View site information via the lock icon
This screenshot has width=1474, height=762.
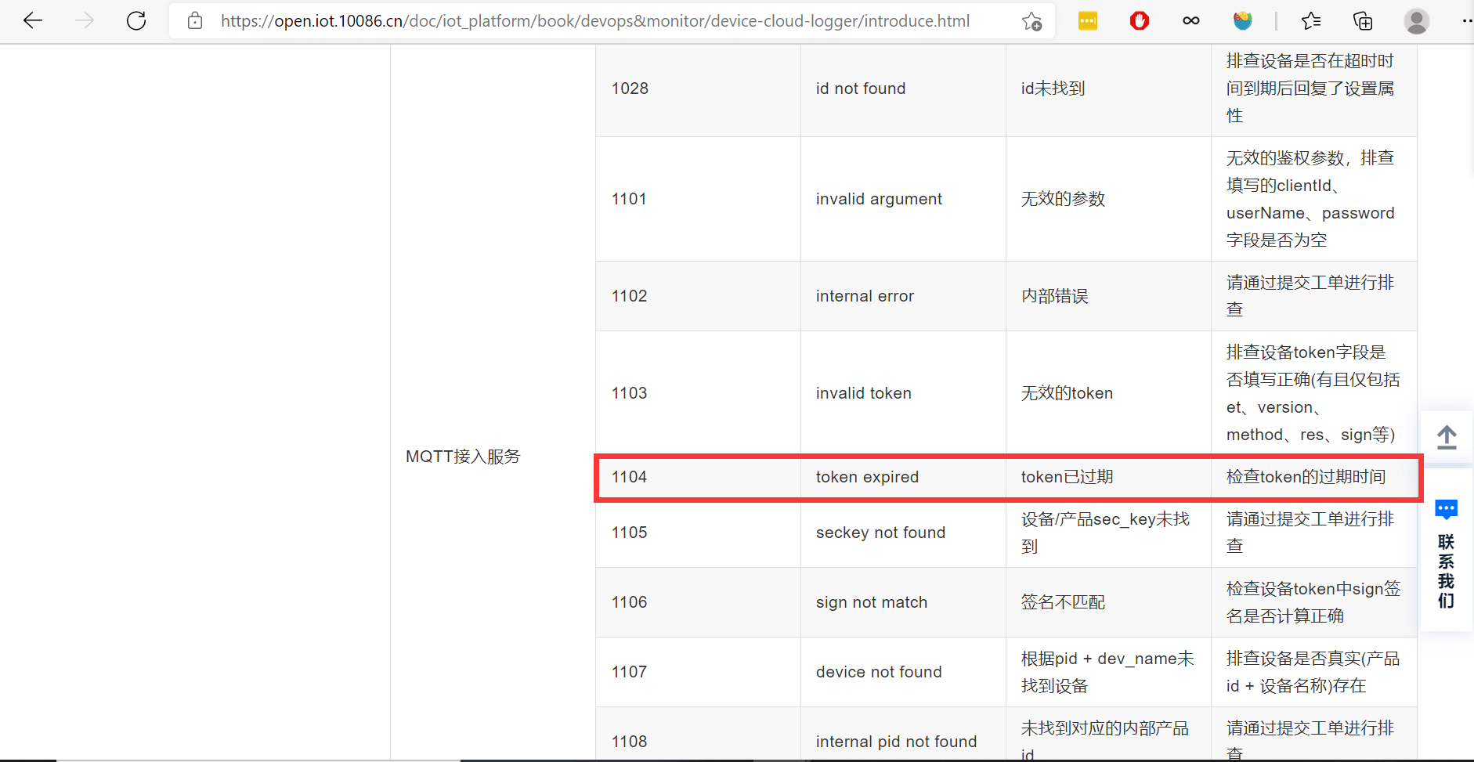(194, 20)
